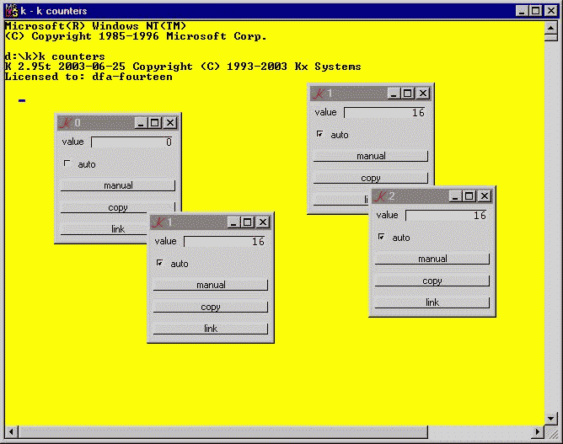The image size is (563, 444).
Task: Minimize the k counters console window
Action: click(522, 11)
